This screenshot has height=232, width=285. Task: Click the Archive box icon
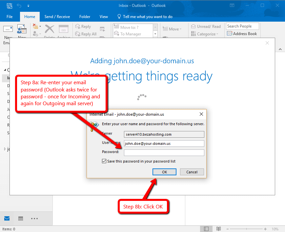63,29
